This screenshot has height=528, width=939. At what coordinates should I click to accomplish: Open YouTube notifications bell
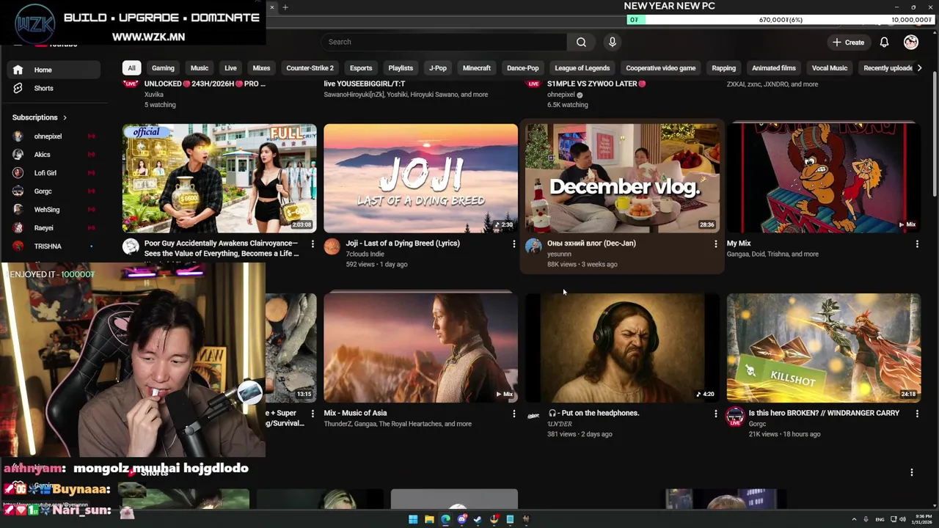[884, 42]
